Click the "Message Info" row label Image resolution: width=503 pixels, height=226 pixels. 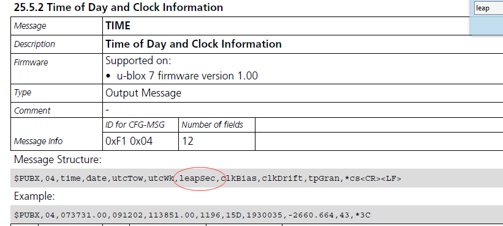click(x=38, y=141)
